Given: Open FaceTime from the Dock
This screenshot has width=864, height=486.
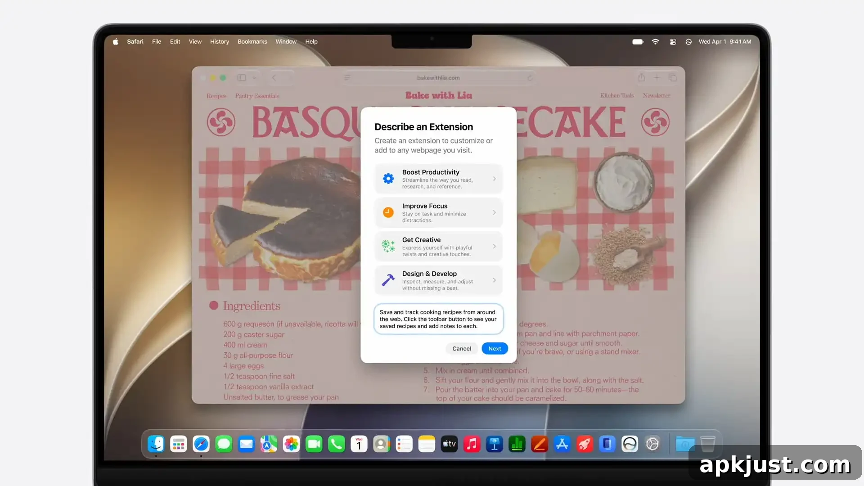Looking at the screenshot, I should [314, 444].
